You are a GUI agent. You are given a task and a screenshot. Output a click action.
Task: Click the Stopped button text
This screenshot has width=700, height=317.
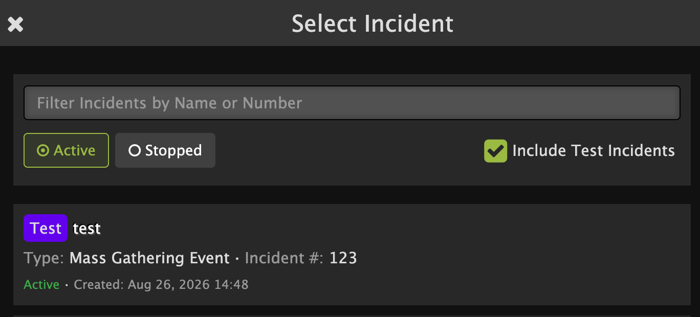click(x=173, y=150)
